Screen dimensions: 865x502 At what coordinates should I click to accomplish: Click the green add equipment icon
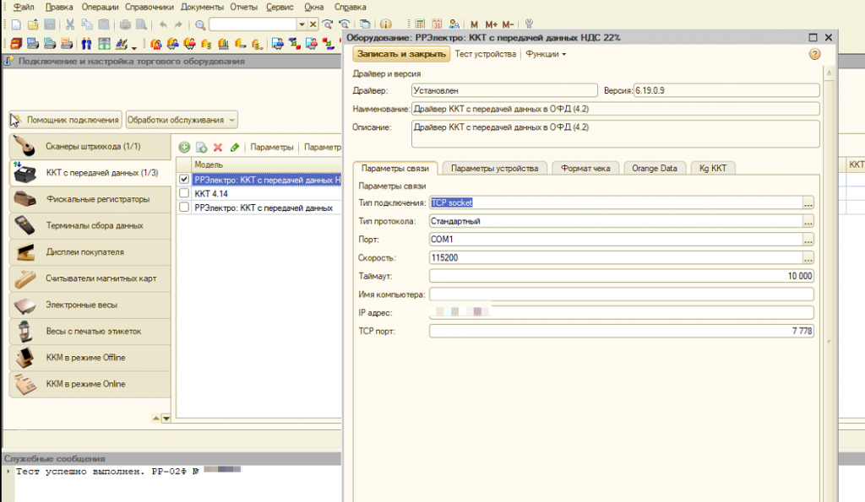pyautogui.click(x=184, y=147)
